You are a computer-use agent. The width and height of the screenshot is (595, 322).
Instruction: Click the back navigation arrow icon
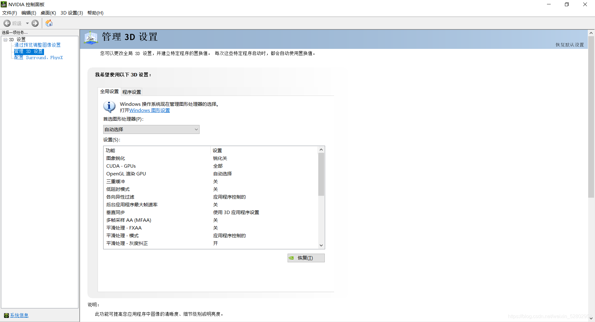[x=7, y=23]
